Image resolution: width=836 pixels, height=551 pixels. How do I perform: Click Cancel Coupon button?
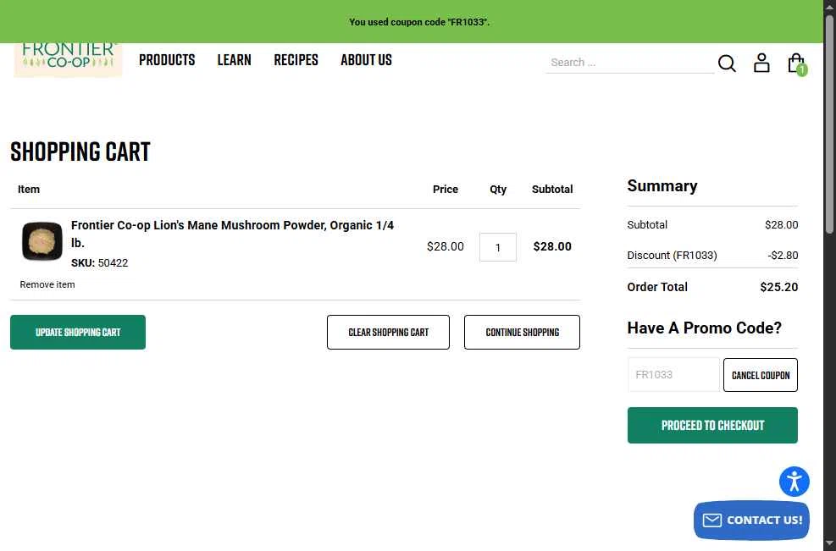(x=761, y=375)
